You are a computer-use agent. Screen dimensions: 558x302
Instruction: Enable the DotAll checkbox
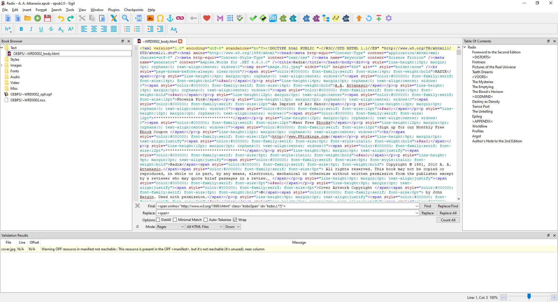158,220
